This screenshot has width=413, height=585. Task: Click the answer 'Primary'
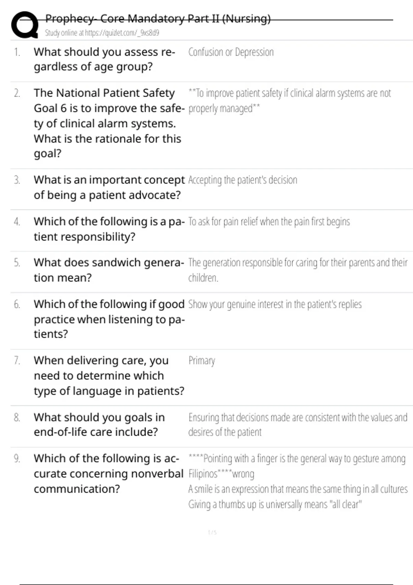201,361
